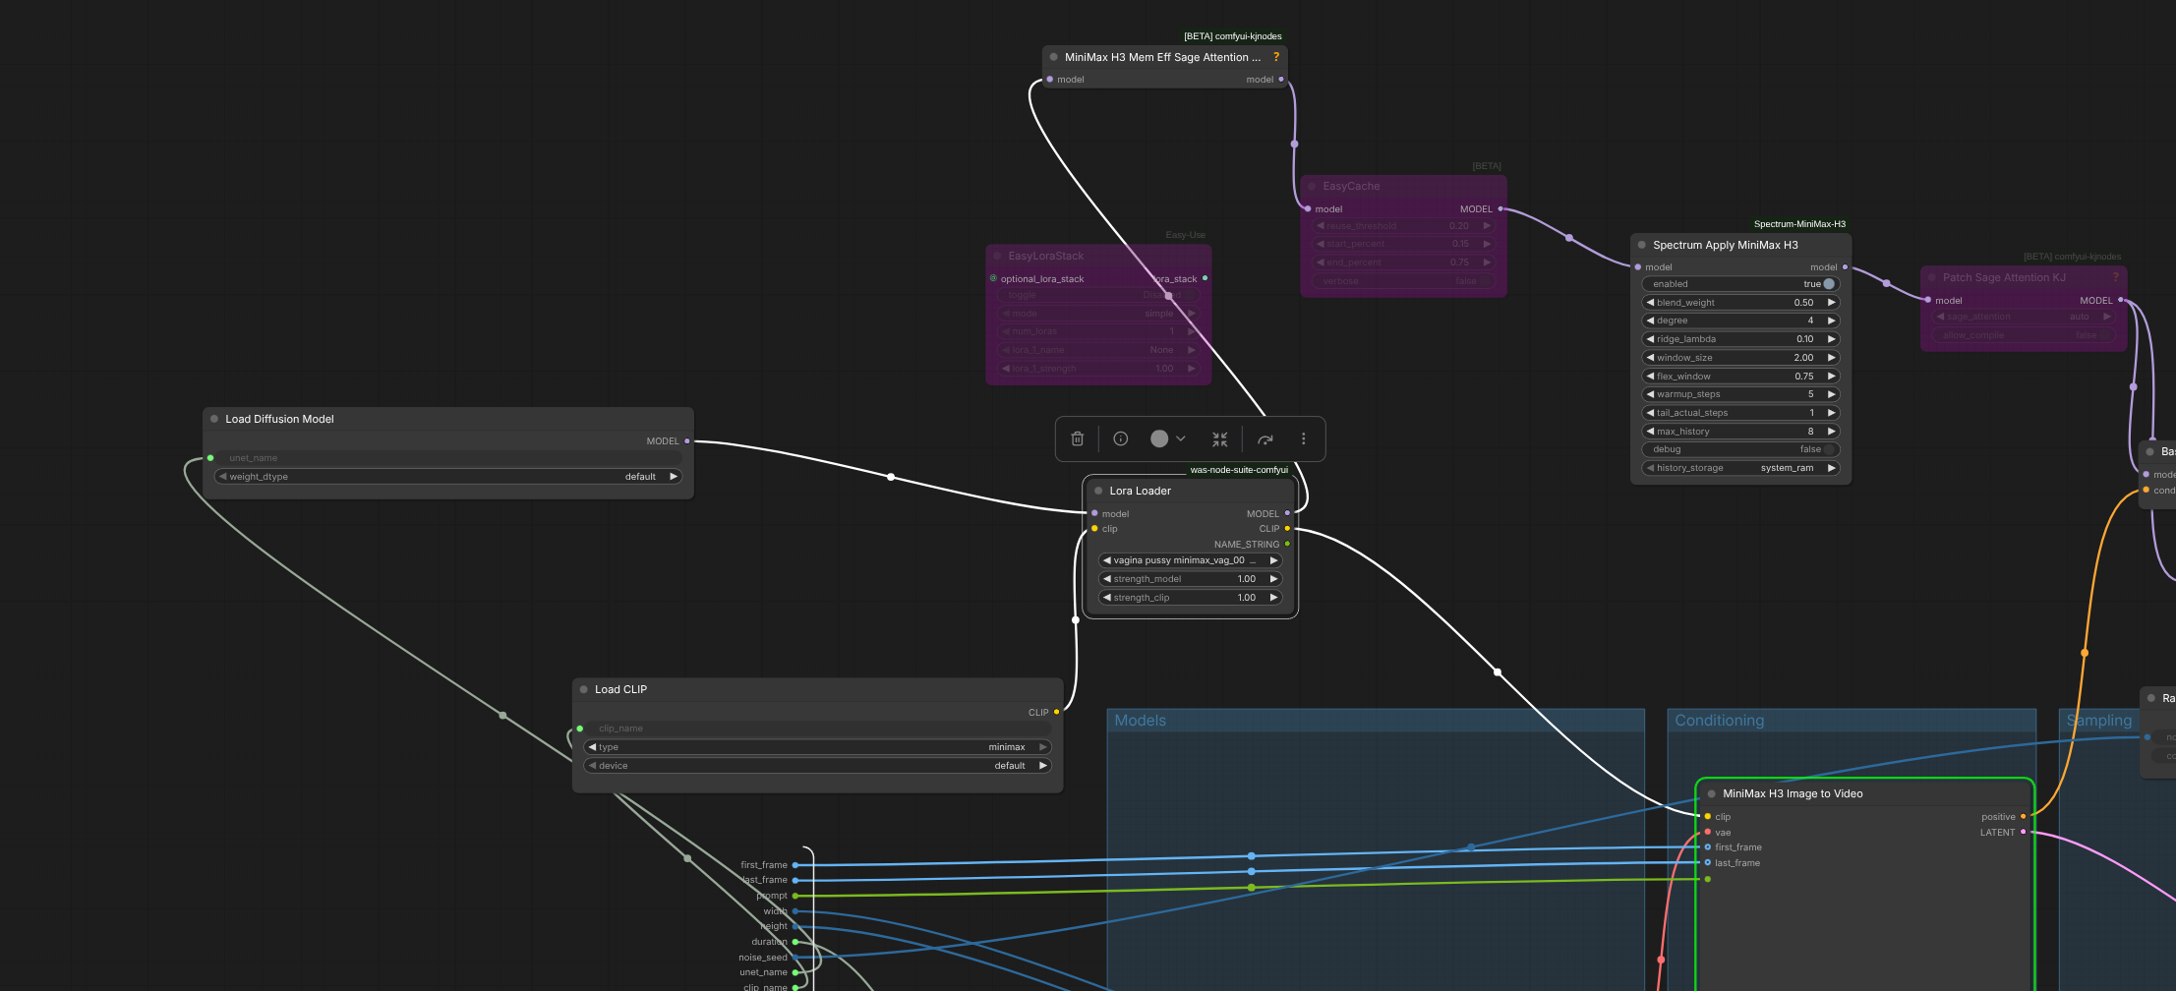Select the Models group title
The width and height of the screenshot is (2176, 991).
1141,721
